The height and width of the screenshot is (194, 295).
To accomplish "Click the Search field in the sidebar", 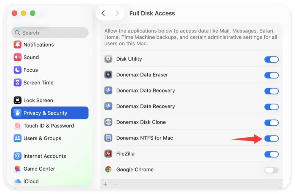I will [x=49, y=32].
